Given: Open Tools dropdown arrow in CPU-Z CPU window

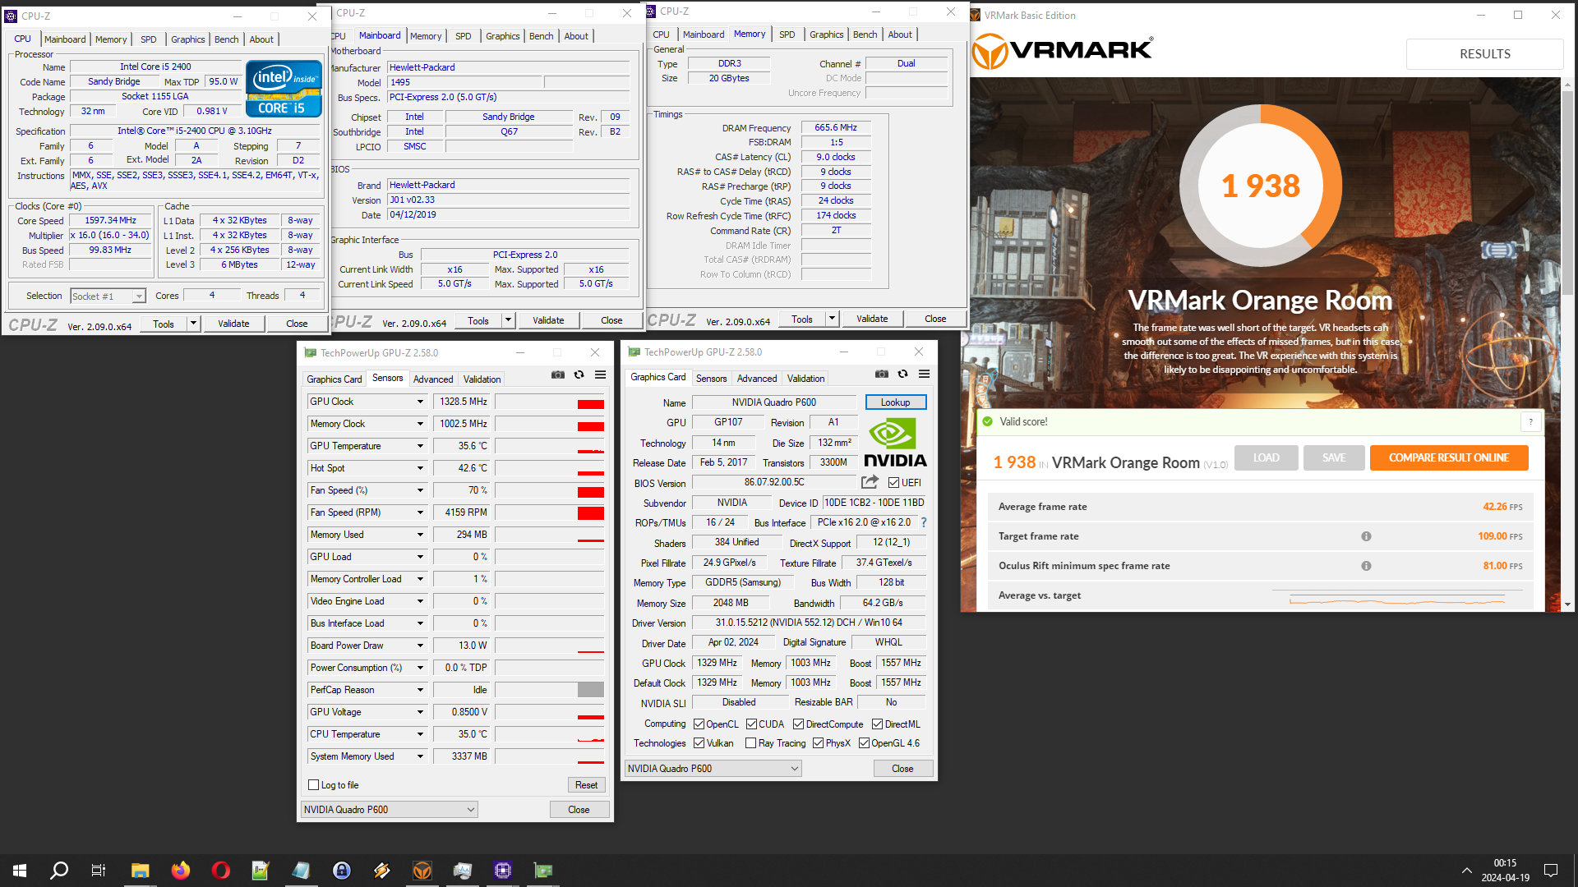Looking at the screenshot, I should [194, 324].
